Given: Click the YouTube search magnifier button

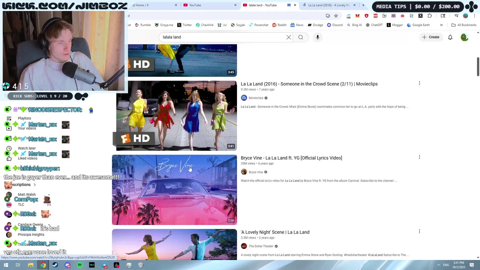Looking at the screenshot, I should (300, 37).
